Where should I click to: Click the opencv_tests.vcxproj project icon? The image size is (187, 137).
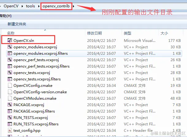(10, 72)
